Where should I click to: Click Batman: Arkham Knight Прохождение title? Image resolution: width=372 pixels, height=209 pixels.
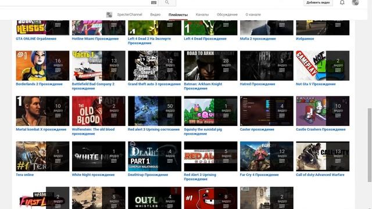click(x=203, y=87)
